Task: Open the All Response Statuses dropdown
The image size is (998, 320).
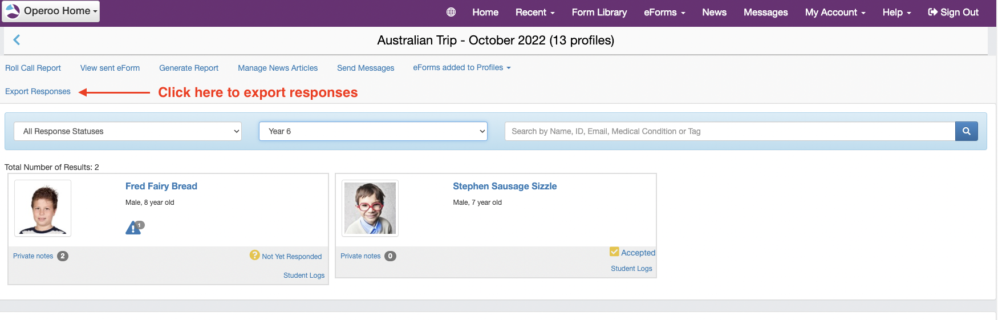Action: [x=128, y=131]
